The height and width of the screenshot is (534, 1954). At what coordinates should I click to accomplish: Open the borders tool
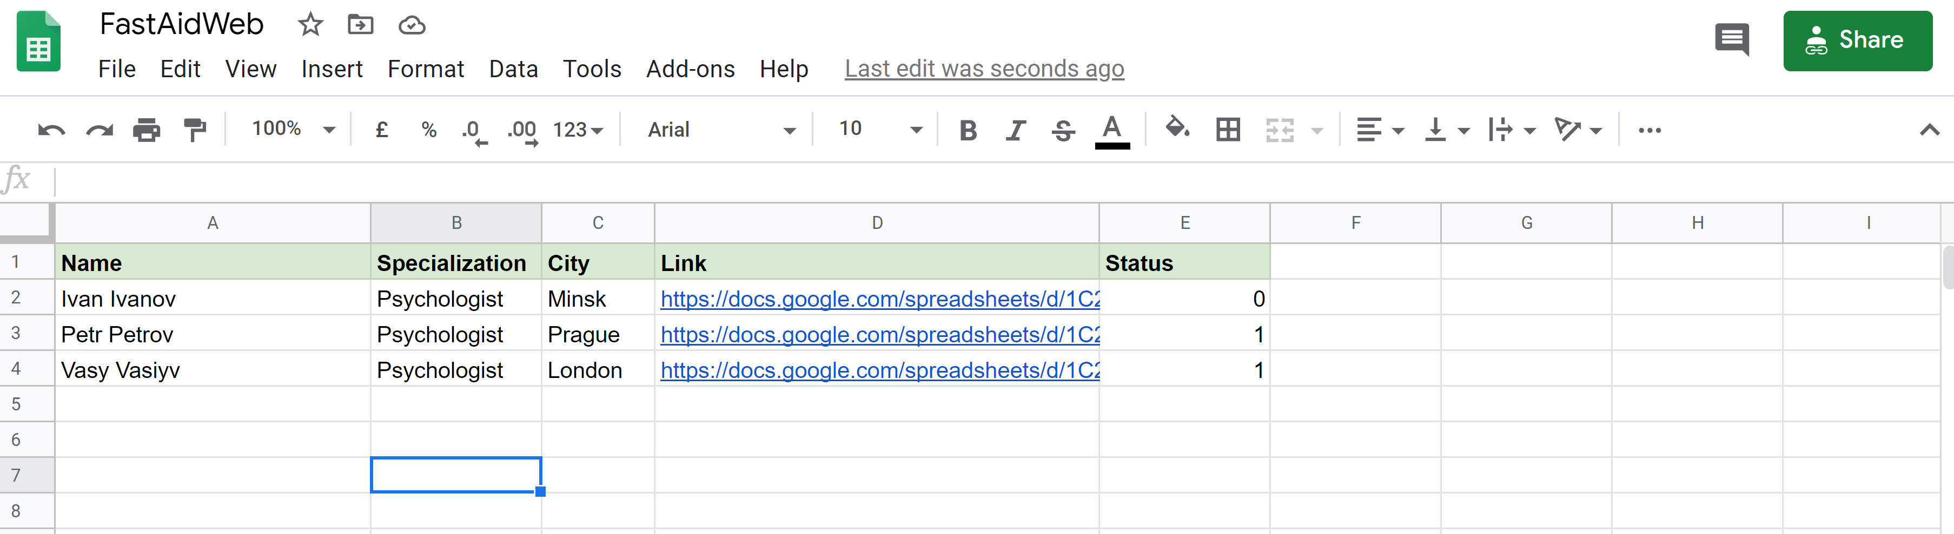(1227, 130)
